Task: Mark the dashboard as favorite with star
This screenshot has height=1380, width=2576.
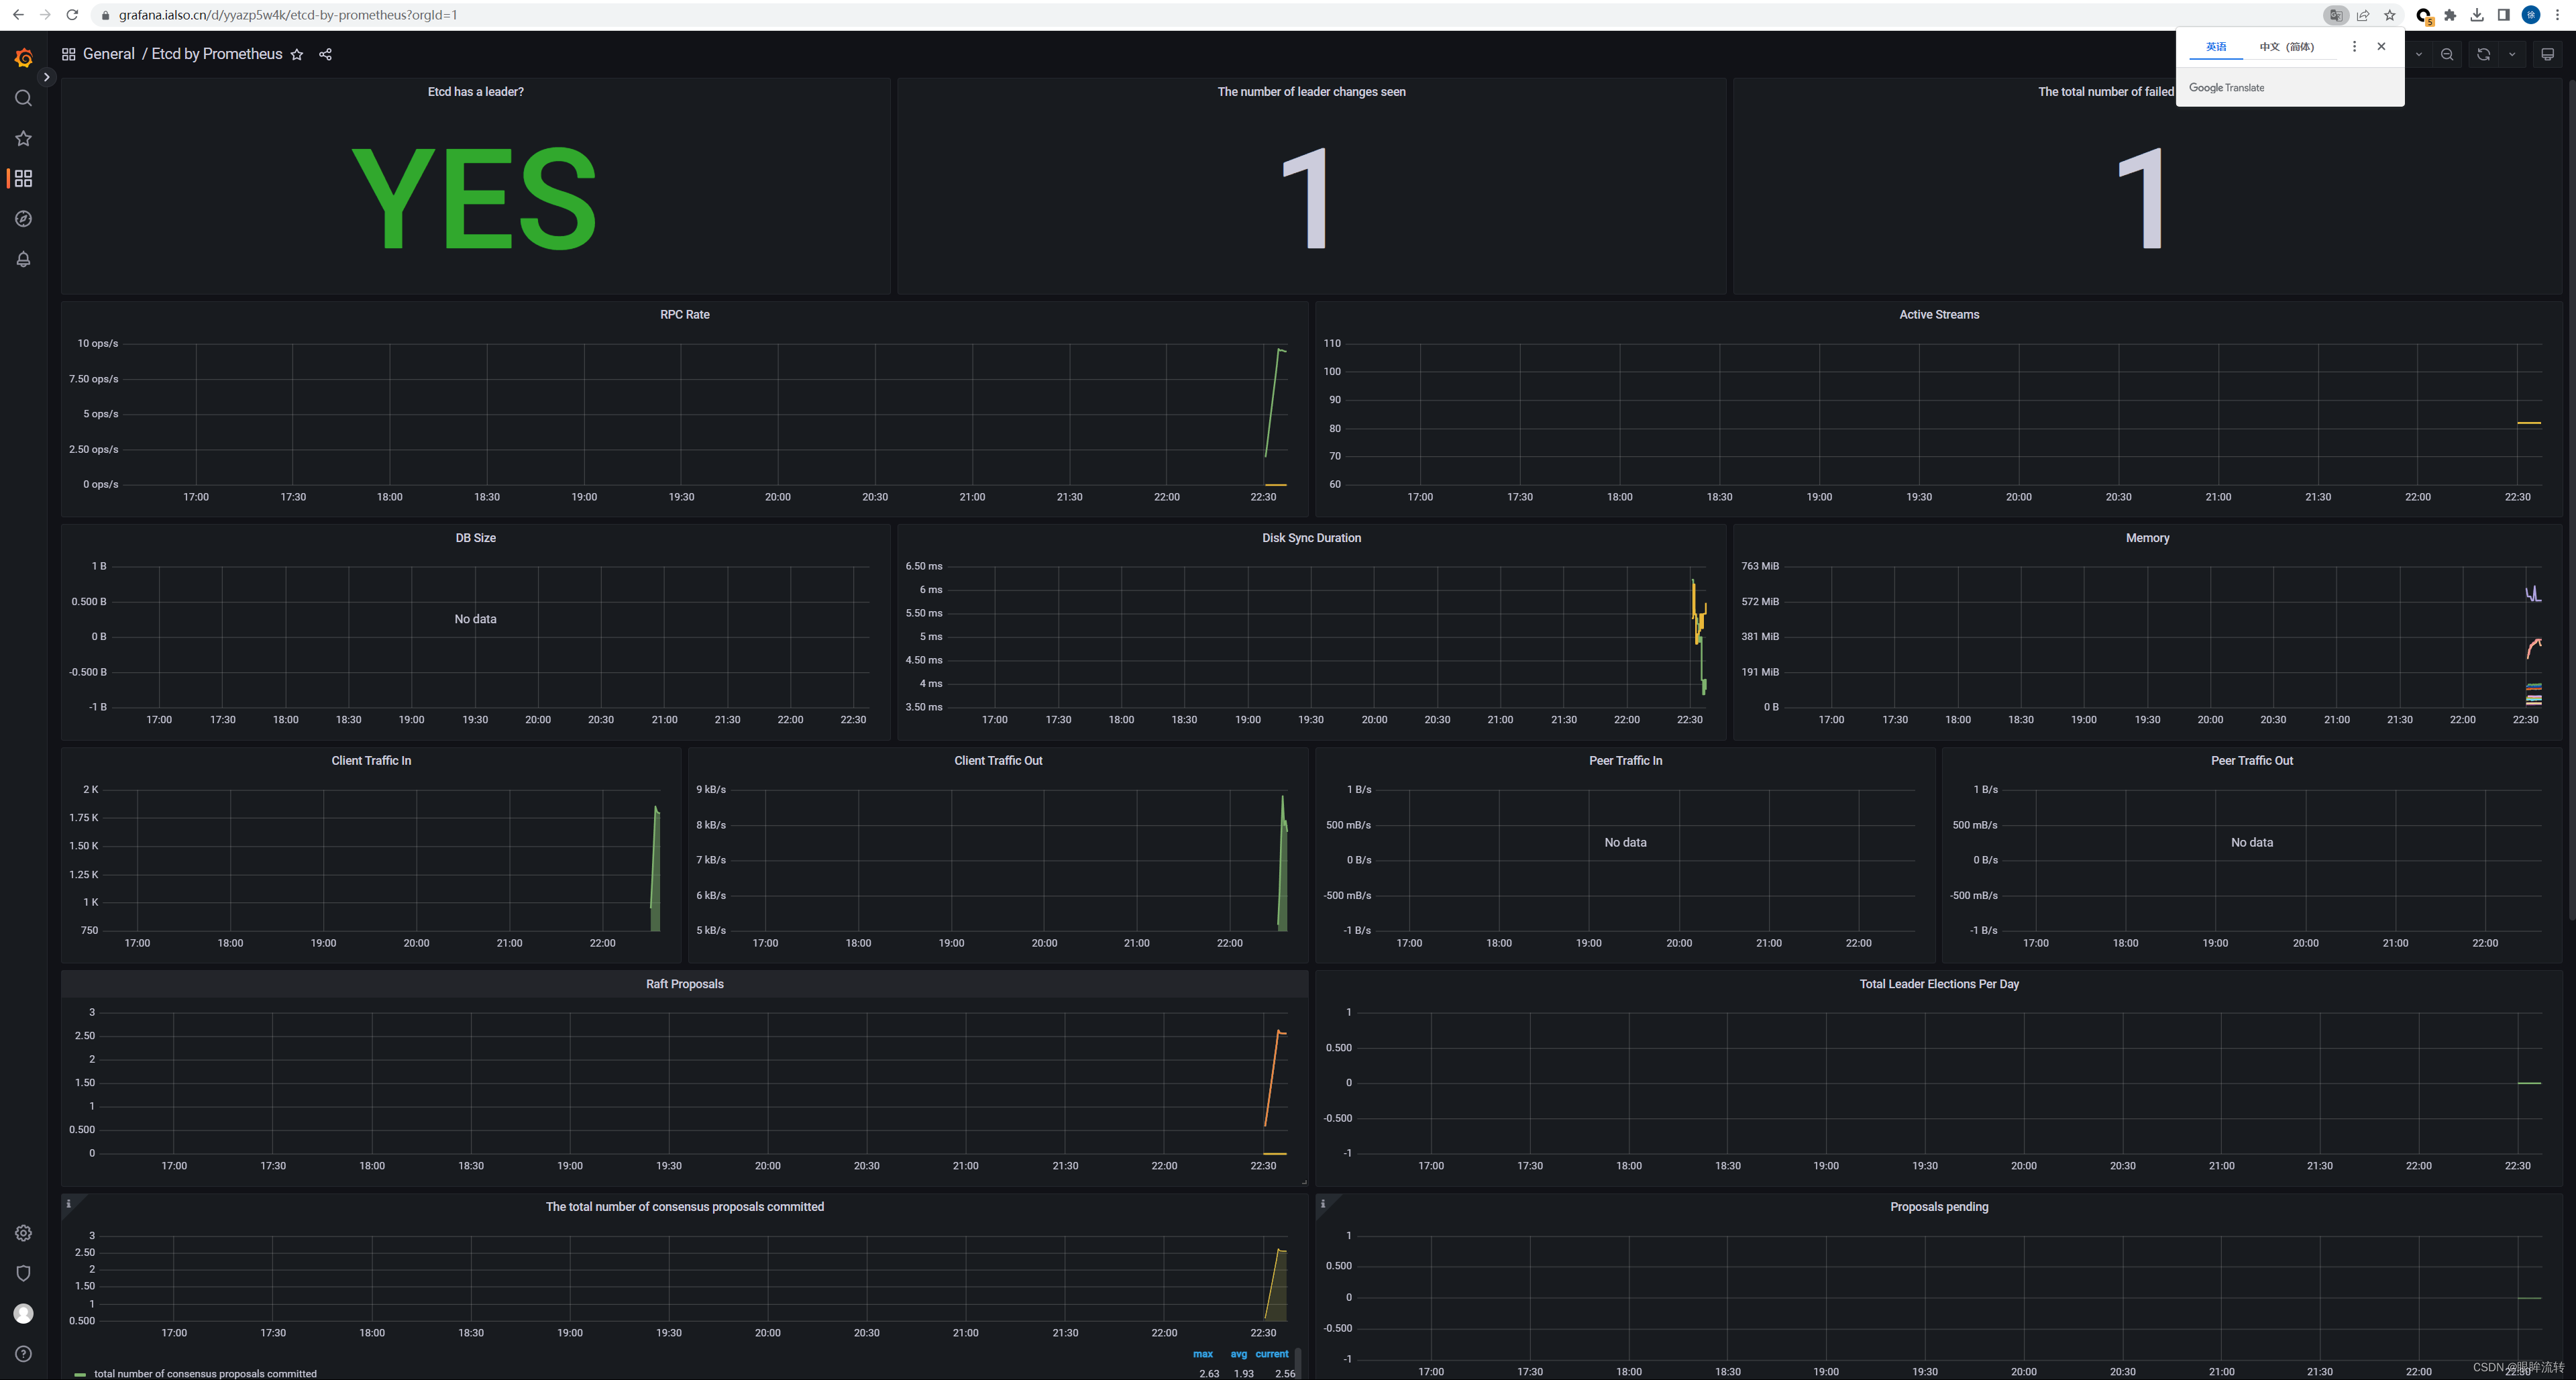Action: click(297, 55)
